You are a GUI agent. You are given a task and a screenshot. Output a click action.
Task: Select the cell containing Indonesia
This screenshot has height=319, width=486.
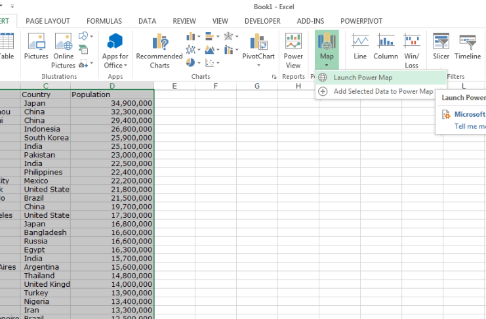pyautogui.click(x=45, y=129)
